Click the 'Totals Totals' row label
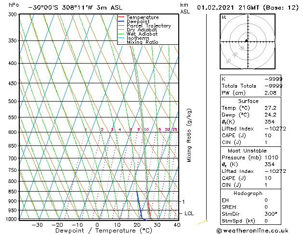Screen dimensions: 303x234 (x=239, y=86)
